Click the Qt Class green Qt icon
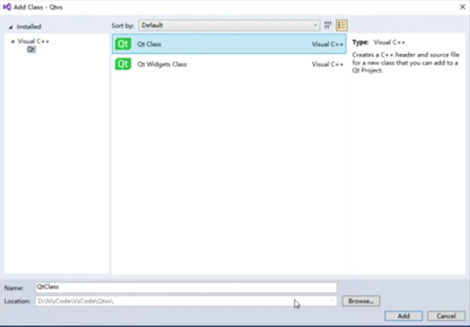The height and width of the screenshot is (327, 470). [x=123, y=44]
